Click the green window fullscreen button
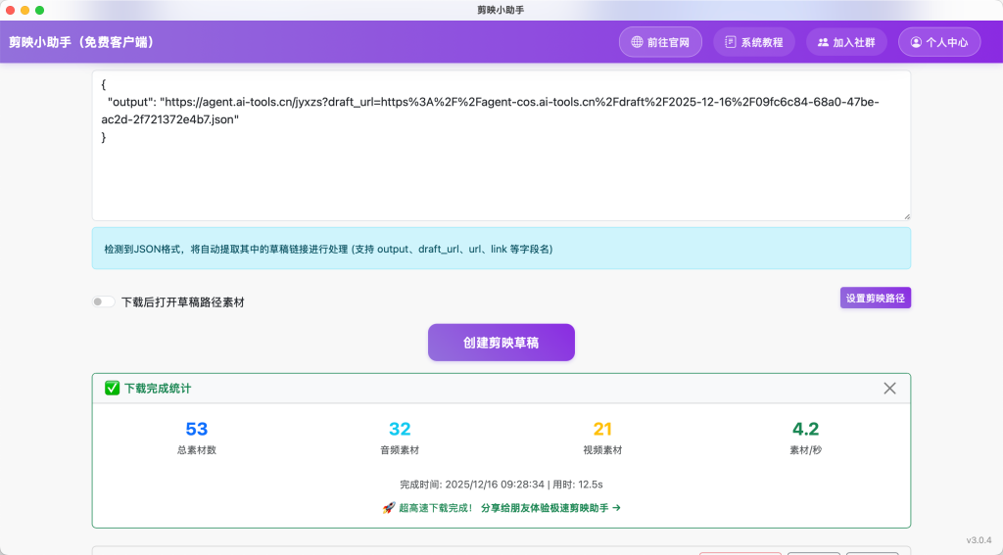Viewport: 1003px width, 555px height. coord(39,10)
